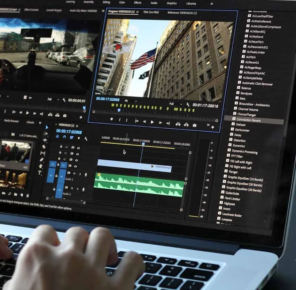Screen dimensions: 296x290
Task: Select DeHummer effect in list
Action: coord(242,130)
